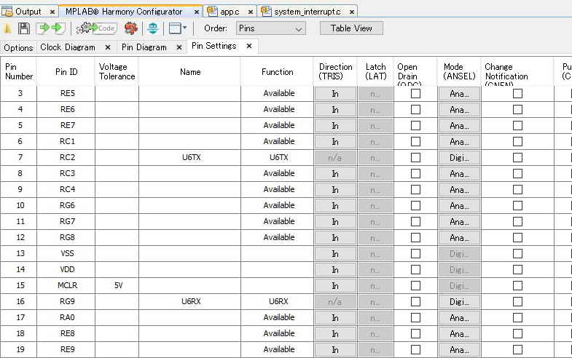The height and width of the screenshot is (358, 572).
Task: Toggle Mode Digital button for RC2
Action: pyautogui.click(x=459, y=158)
